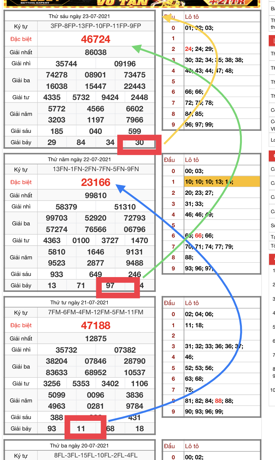The height and width of the screenshot is (460, 275).
Task: Click the first prize number 12875
Action: coord(96,338)
